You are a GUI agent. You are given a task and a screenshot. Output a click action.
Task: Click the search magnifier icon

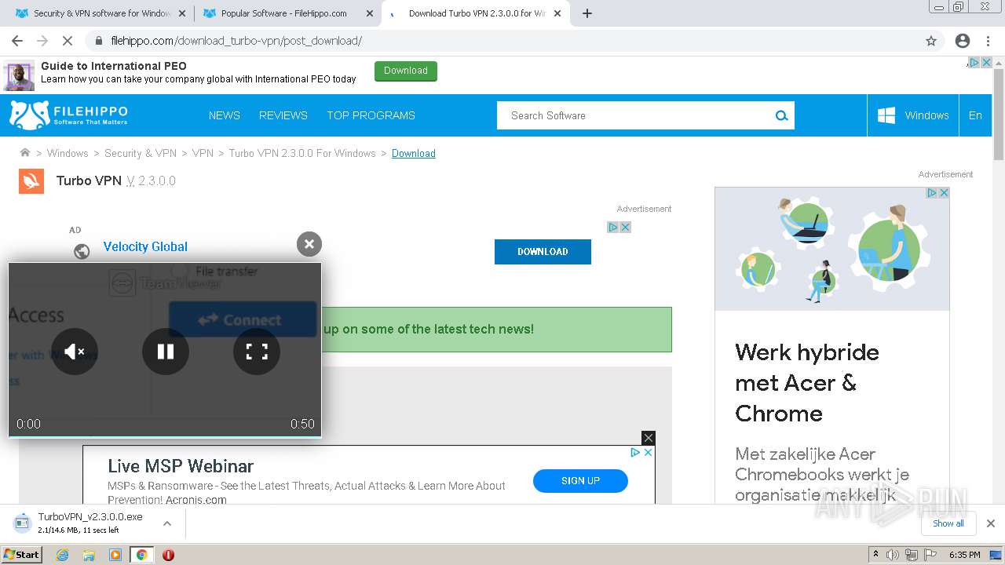pyautogui.click(x=782, y=115)
